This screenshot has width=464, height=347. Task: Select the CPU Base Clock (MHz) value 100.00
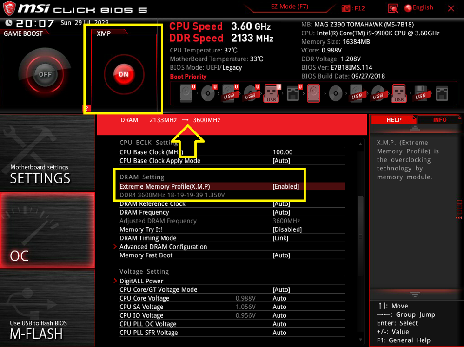click(283, 152)
